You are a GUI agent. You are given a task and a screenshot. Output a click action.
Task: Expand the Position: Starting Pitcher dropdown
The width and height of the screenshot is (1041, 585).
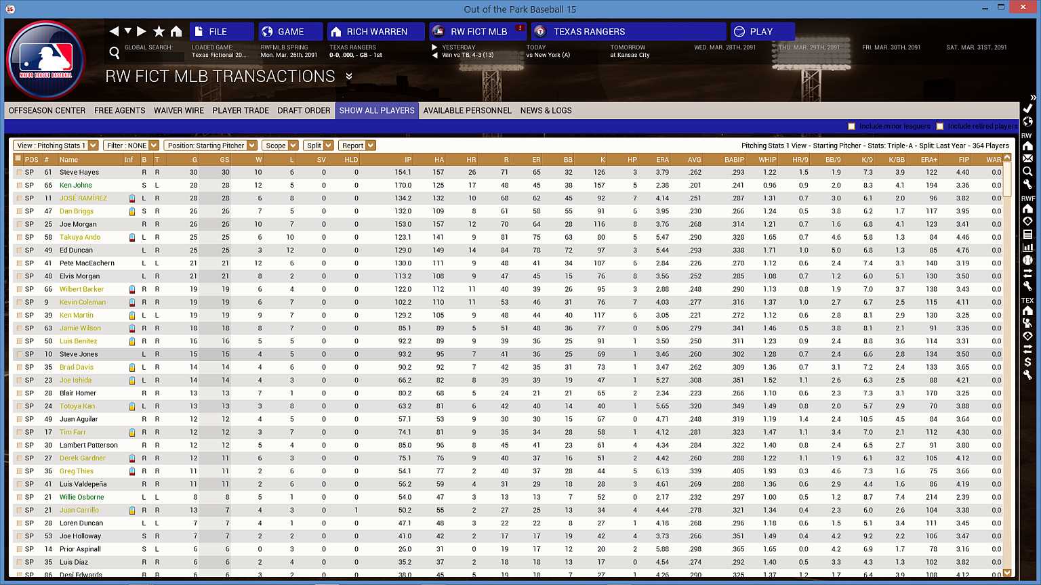click(210, 146)
